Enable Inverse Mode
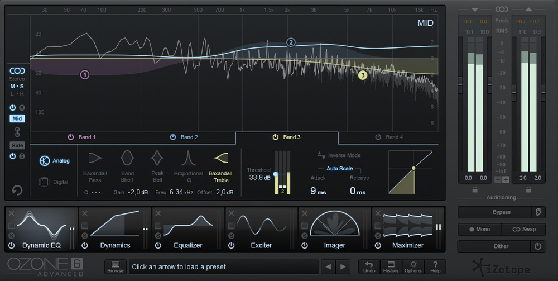 point(339,155)
